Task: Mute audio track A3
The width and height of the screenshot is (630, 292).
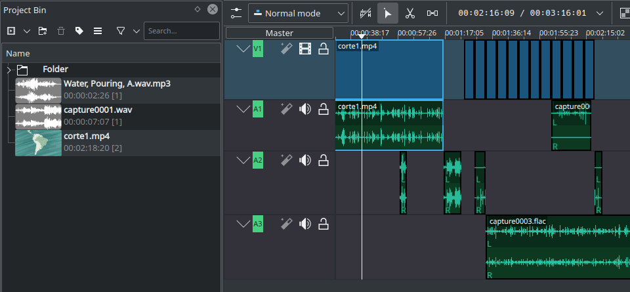Action: tap(304, 224)
